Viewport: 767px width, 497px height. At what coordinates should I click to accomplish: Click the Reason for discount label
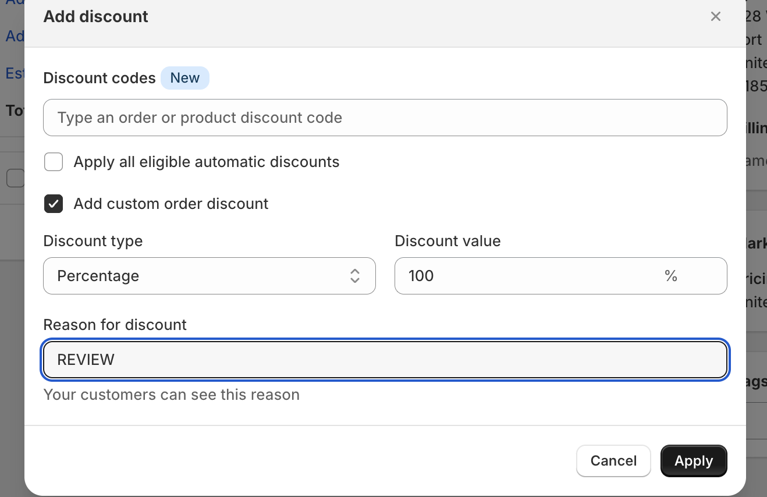point(115,325)
